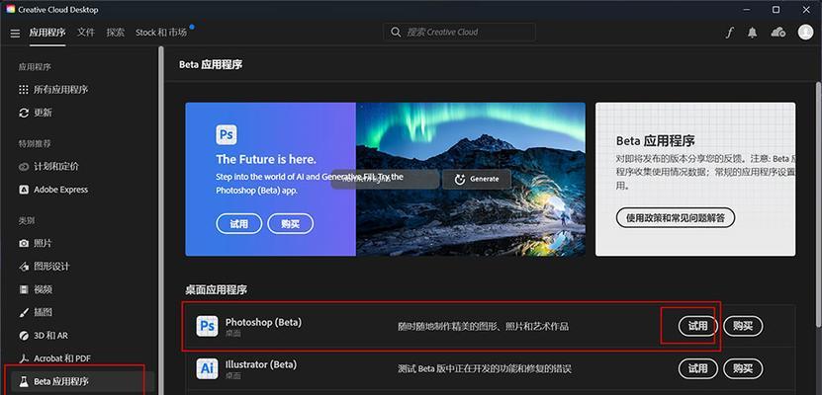Focus the 搜索 Creative Cloud search field
The image size is (822, 395).
coord(459,33)
